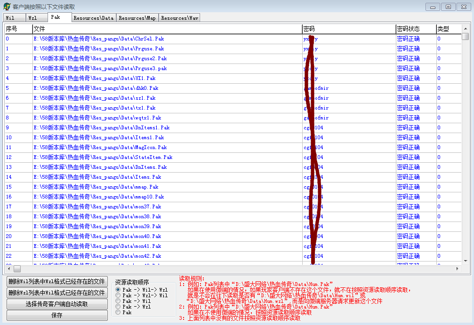Click 删除Wil列表中Wzl格式已经存在的文件 button
The image size is (474, 325).
coord(57,282)
